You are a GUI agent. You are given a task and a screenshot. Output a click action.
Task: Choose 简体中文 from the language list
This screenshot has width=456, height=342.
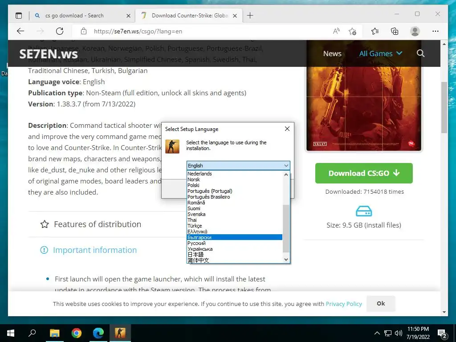pos(234,260)
